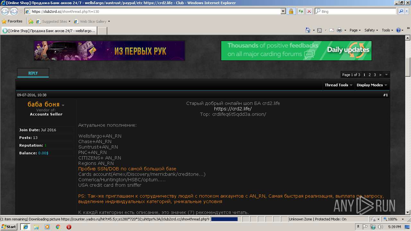Click the browser Forward button
Screen dimensions: 411x231
pyautogui.click(x=14, y=12)
